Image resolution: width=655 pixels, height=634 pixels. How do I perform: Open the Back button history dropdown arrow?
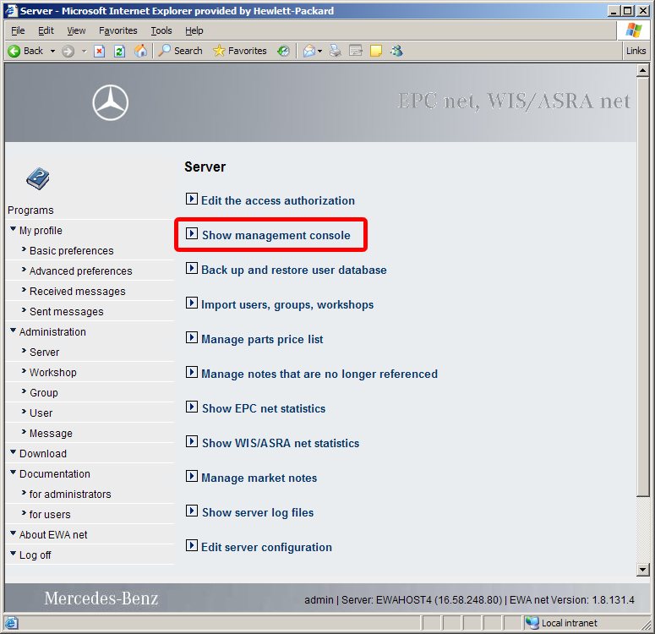tap(52, 51)
